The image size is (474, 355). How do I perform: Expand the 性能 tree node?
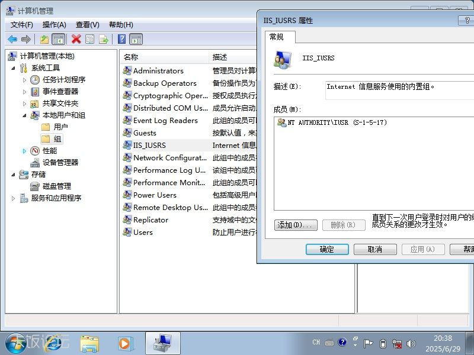tap(24, 151)
